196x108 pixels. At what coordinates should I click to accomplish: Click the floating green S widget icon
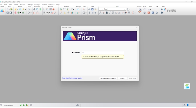187,86
